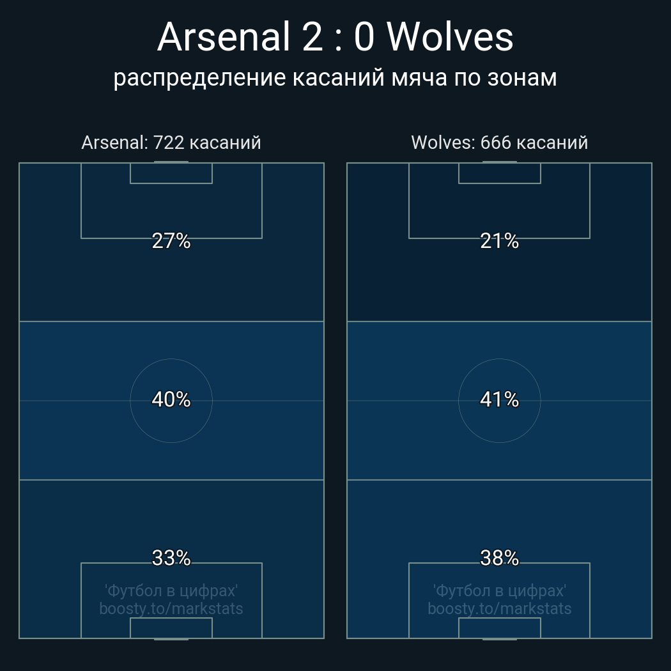The image size is (671, 671).
Task: Select Arsenal's 27% attacking zone label
Action: click(x=171, y=241)
